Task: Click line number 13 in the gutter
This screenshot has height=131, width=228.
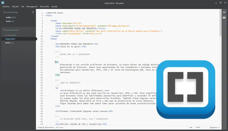Action: 42,44
